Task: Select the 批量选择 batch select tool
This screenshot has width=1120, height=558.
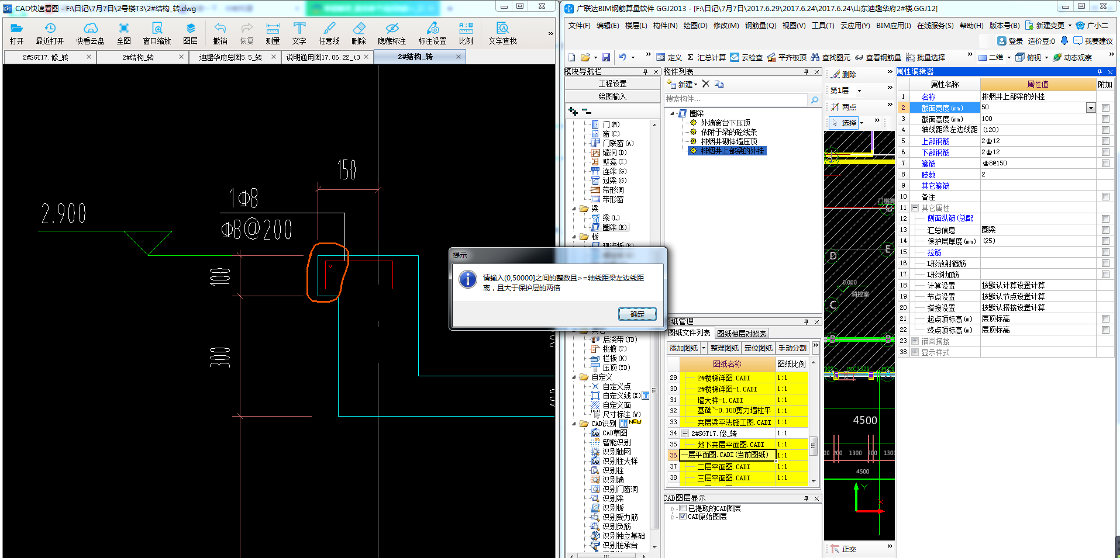Action: pyautogui.click(x=926, y=57)
